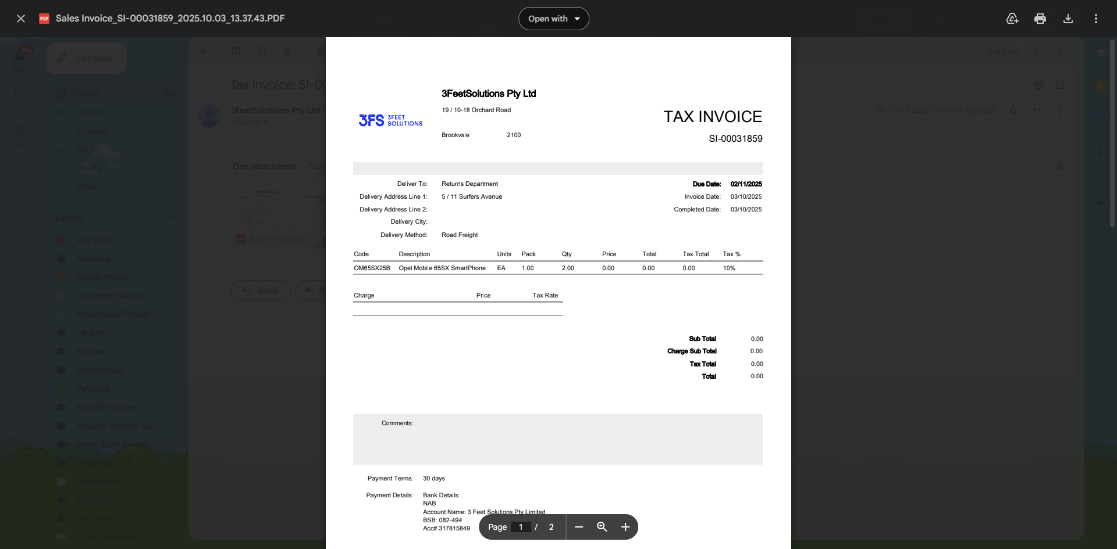This screenshot has height=549, width=1117.
Task: Report the email as spam
Action: 262,51
